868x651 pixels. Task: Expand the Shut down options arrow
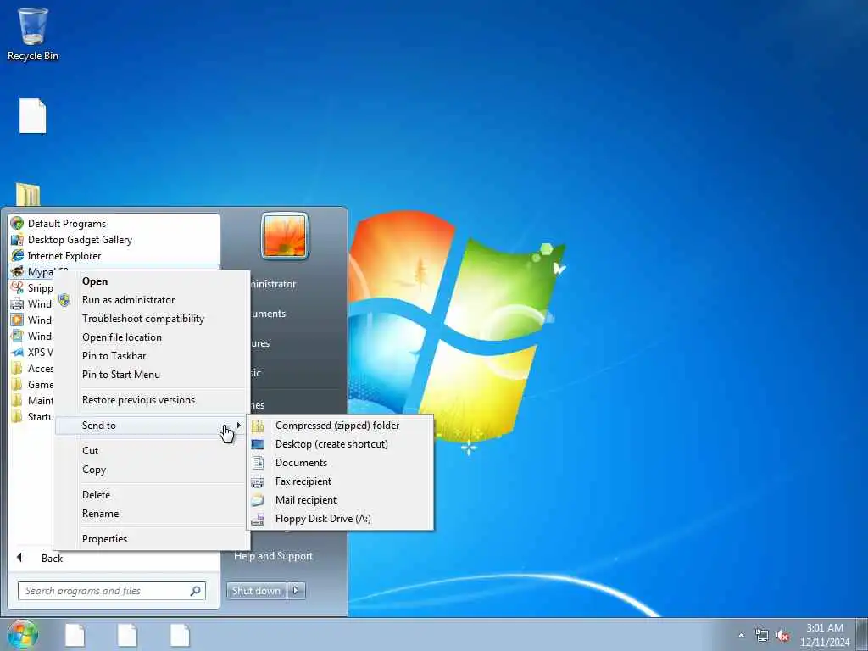(x=296, y=591)
